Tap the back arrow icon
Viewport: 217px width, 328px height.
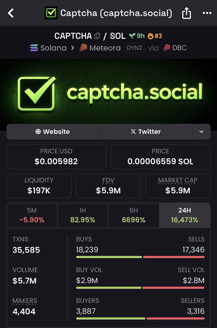[x=11, y=13]
